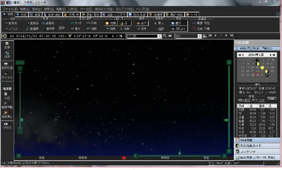The image size is (282, 170).
Task: Click the 高度・方位 grid icon
Action: [201, 23]
